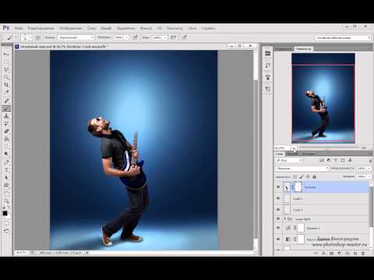374x280 pixels.
Task: Toggle Lock all padlock icon
Action: pos(314,177)
